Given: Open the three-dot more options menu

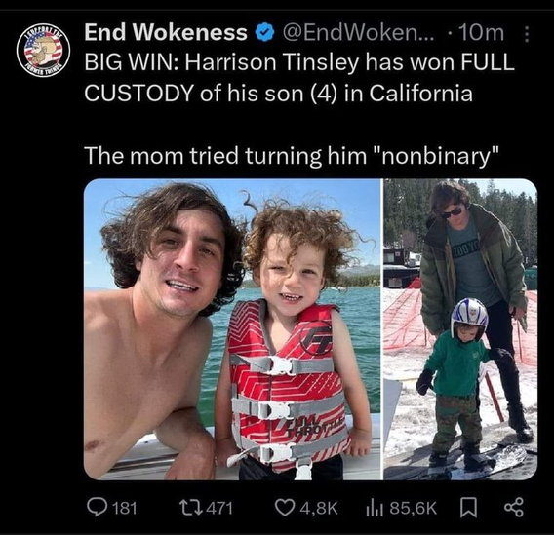Looking at the screenshot, I should point(527,34).
